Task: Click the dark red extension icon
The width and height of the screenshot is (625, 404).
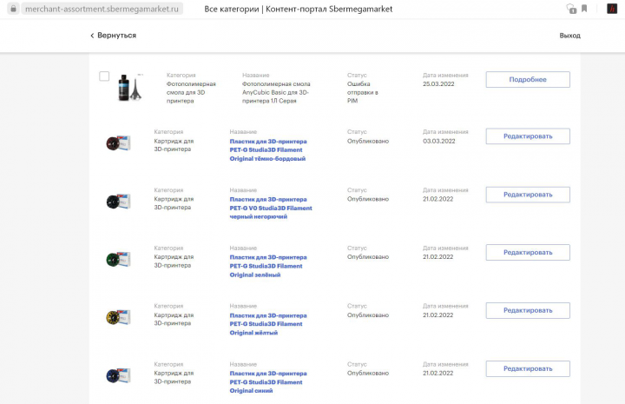Action: point(612,9)
